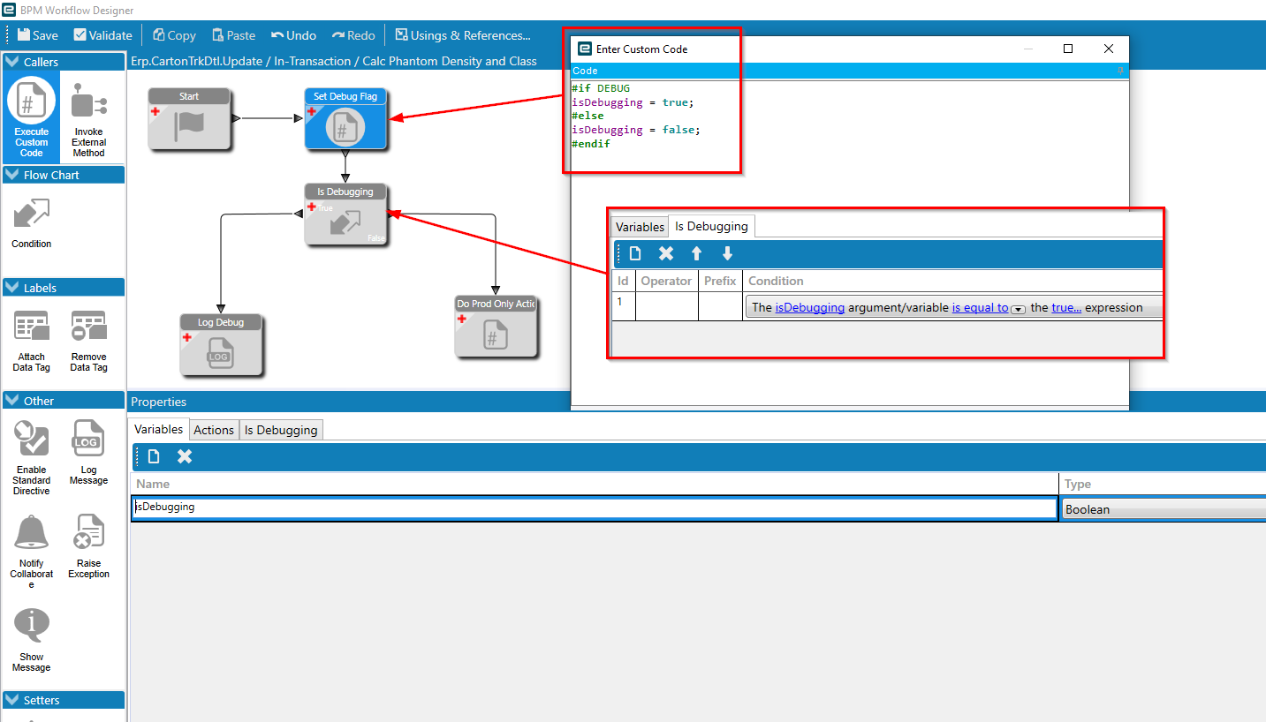The image size is (1266, 722).
Task: Click the Id cell showing 1
Action: point(623,306)
